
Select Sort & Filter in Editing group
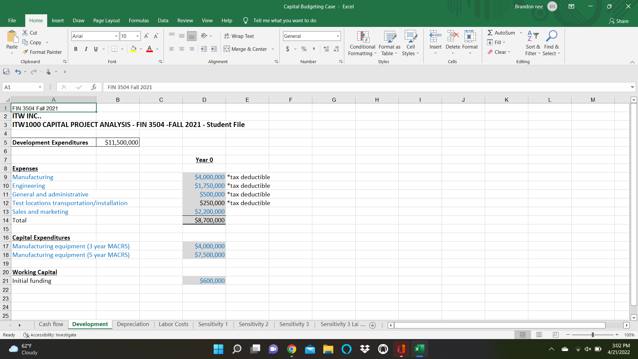coord(532,43)
